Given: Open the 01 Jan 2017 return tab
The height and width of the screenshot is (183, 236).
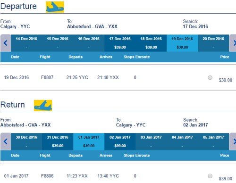Looking at the screenshot, I should click(89, 141).
